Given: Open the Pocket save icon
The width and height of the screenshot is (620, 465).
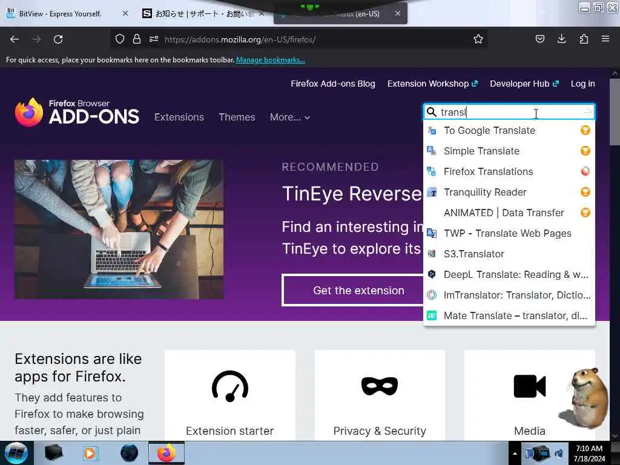Looking at the screenshot, I should click(x=539, y=39).
